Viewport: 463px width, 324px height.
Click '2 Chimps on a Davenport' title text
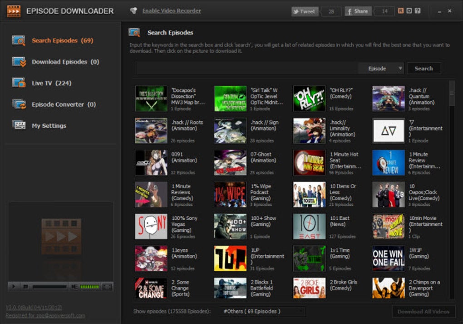[x=424, y=288]
